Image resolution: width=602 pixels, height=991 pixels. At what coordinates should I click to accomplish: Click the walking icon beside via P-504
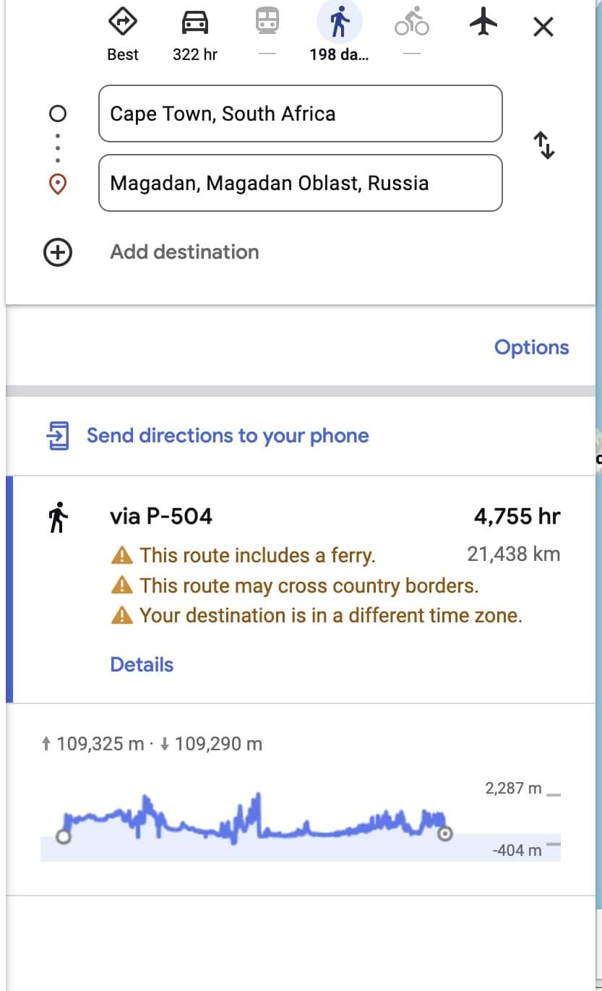click(60, 515)
